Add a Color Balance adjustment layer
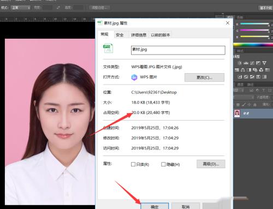Viewport: 273px width, 209px height. point(243,70)
